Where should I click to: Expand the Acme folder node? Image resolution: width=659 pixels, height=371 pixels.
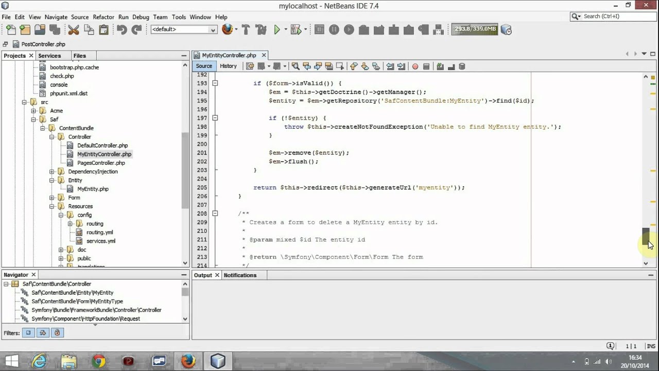click(x=33, y=111)
